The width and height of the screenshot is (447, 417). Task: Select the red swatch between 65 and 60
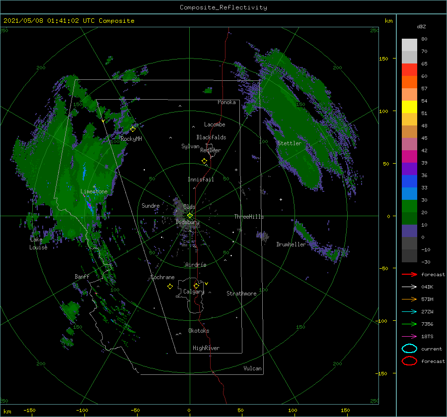coord(409,70)
